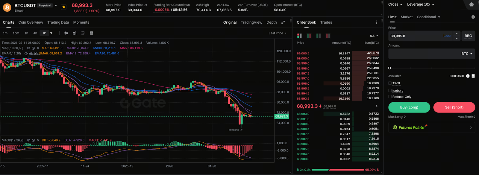
Task: Open MA indicator settings gear
Action: [33, 48]
